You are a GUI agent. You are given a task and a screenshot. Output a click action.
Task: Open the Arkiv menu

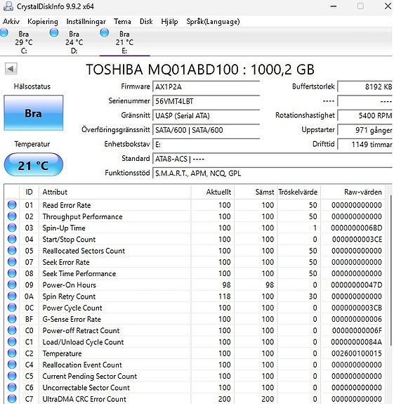pos(11,22)
